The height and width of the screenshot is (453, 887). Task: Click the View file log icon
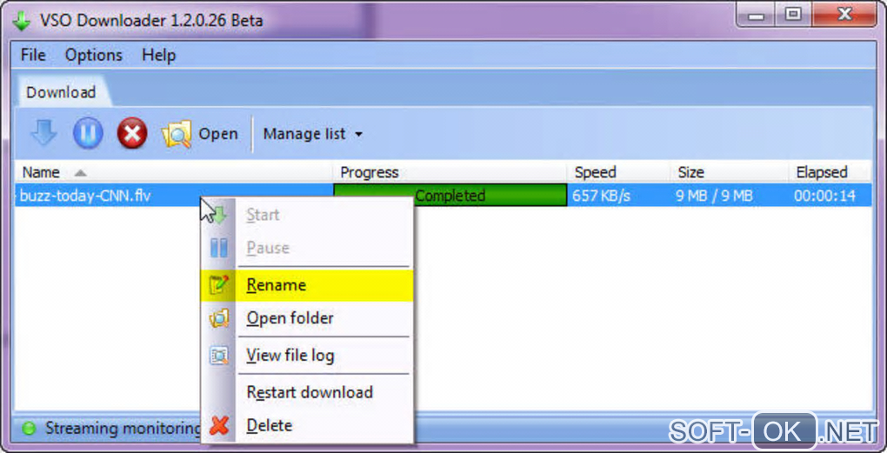[x=219, y=355]
